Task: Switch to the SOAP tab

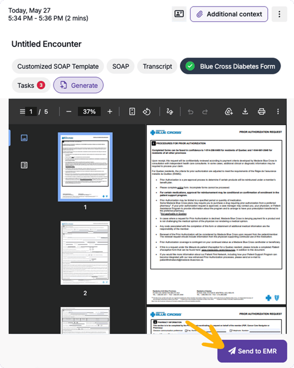Action: (121, 66)
